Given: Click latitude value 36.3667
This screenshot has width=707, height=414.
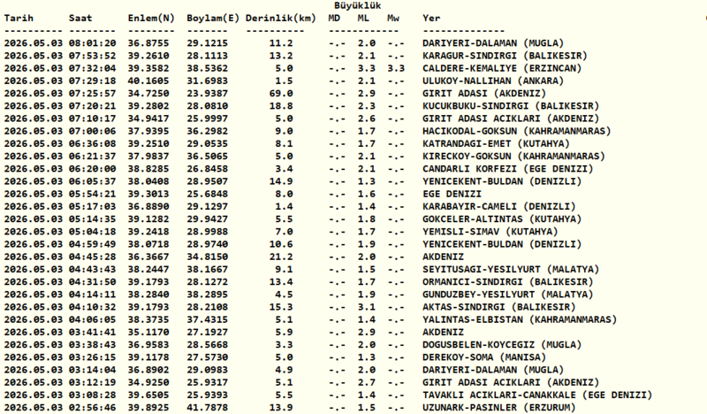Looking at the screenshot, I should coord(148,257).
